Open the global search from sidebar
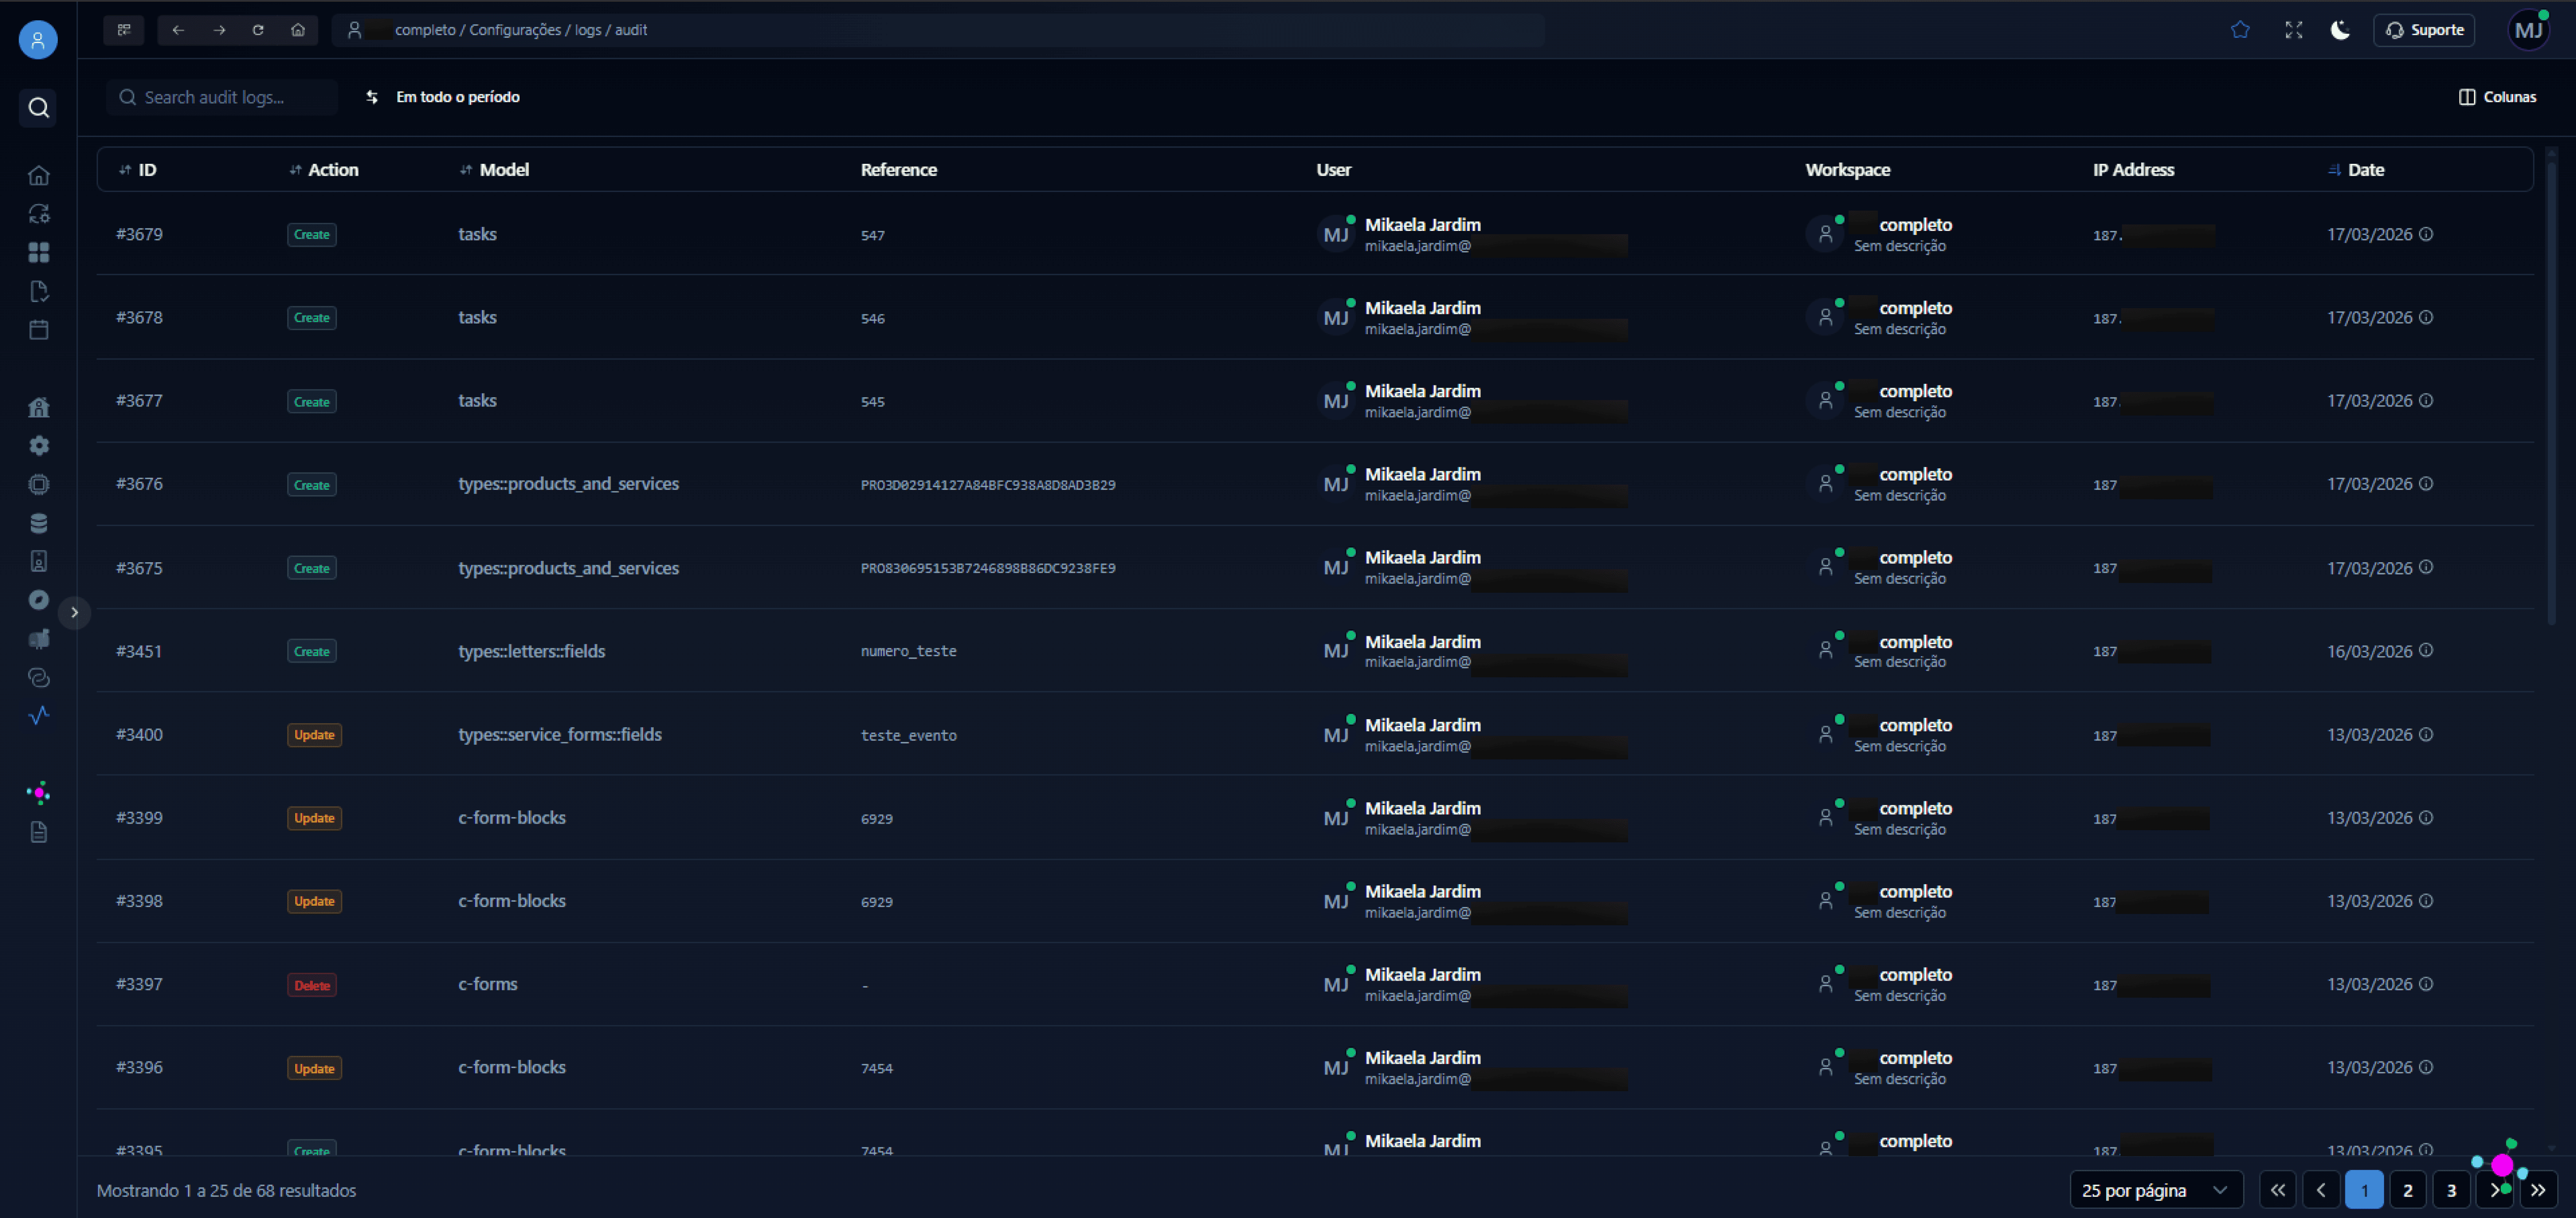Image resolution: width=2576 pixels, height=1218 pixels. 38,108
